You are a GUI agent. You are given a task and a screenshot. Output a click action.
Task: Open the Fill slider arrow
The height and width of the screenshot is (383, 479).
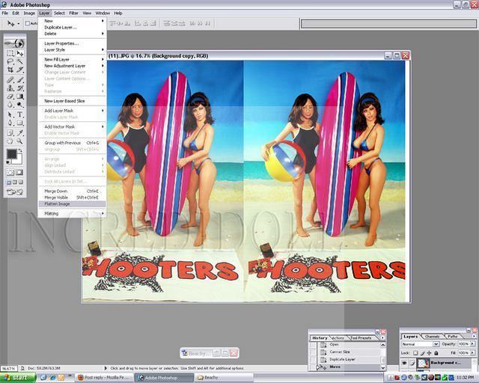472,353
